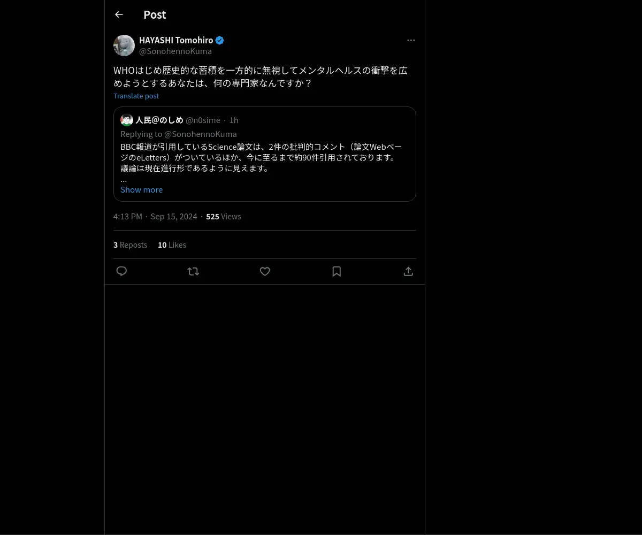Open quoted author name 人民@のしめ
The image size is (642, 535).
coord(159,120)
